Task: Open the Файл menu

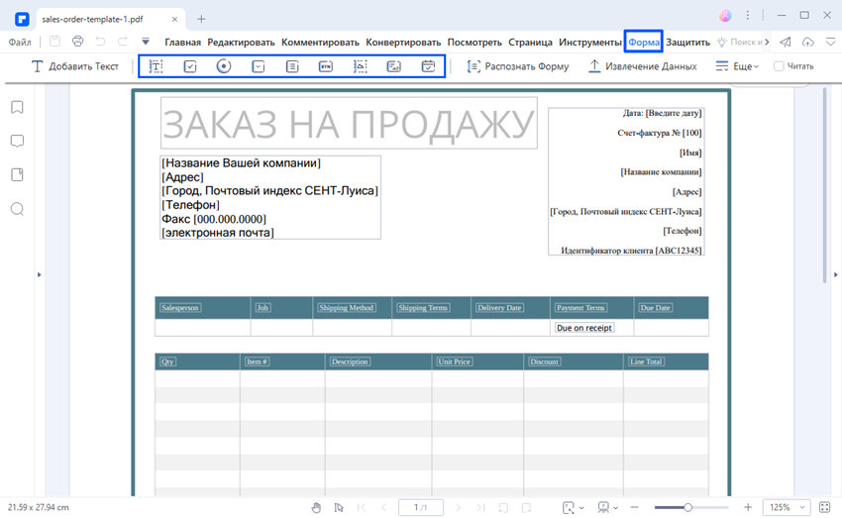Action: pos(20,42)
